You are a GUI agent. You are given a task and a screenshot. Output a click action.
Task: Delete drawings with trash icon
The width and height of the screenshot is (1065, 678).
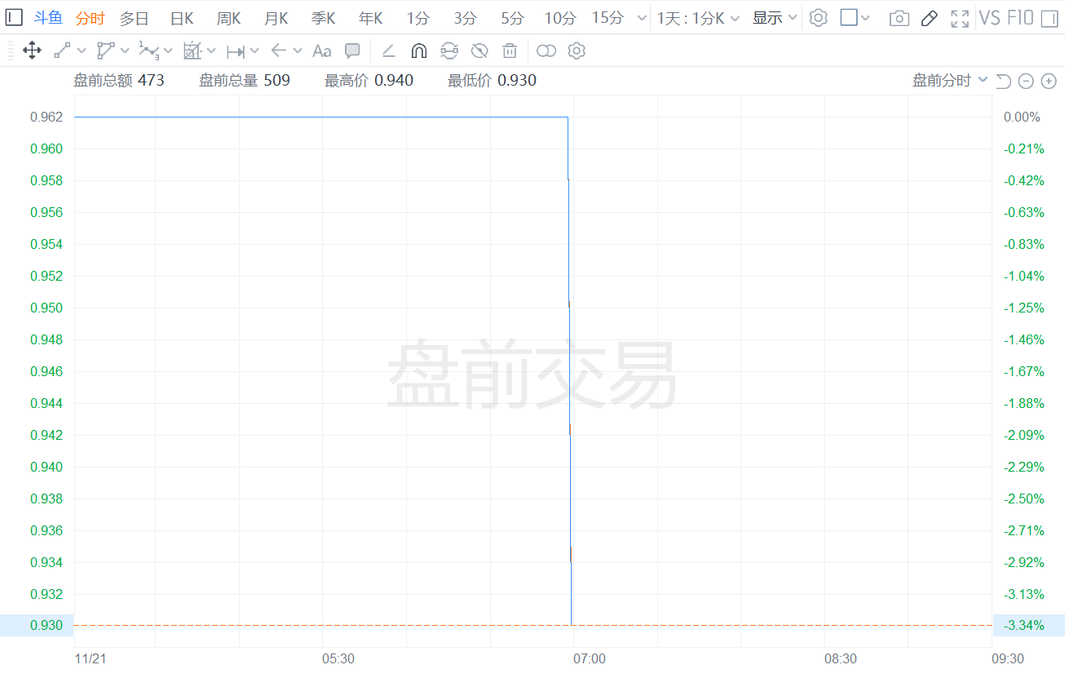pos(510,51)
